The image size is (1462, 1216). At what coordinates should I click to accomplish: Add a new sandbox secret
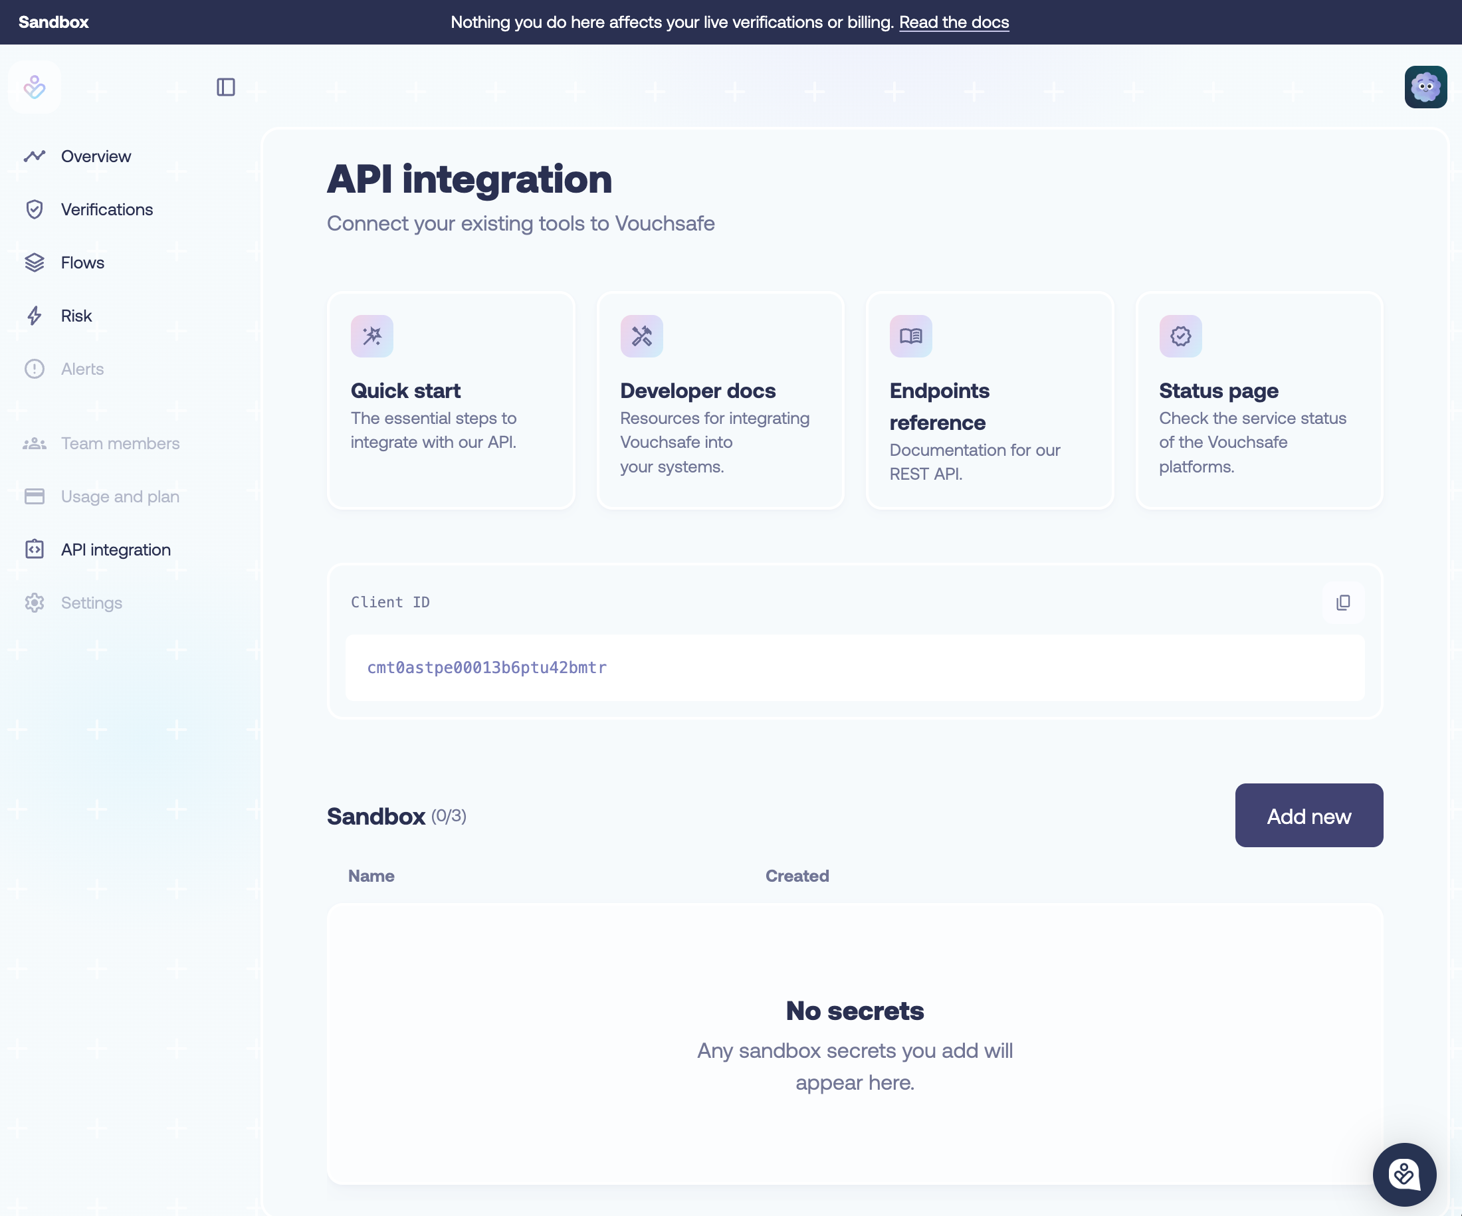click(1309, 815)
